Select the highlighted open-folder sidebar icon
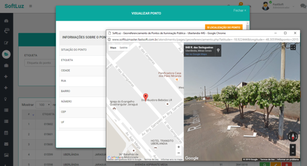The width and height of the screenshot is (307, 166). [6, 54]
